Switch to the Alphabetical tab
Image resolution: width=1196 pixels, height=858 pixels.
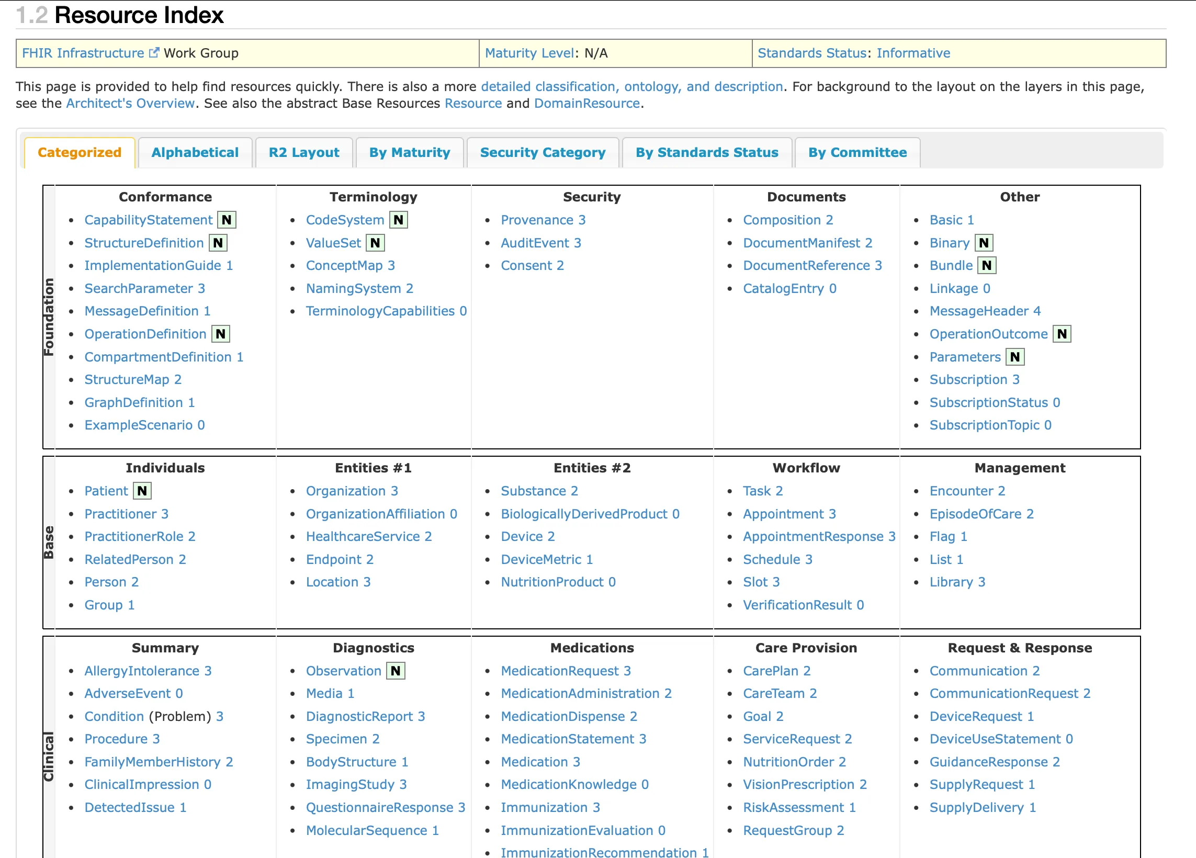(195, 152)
